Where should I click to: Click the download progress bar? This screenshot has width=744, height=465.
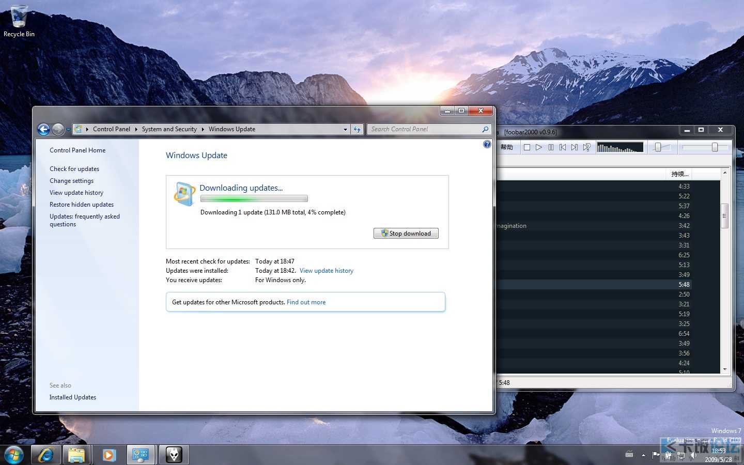[x=254, y=198]
